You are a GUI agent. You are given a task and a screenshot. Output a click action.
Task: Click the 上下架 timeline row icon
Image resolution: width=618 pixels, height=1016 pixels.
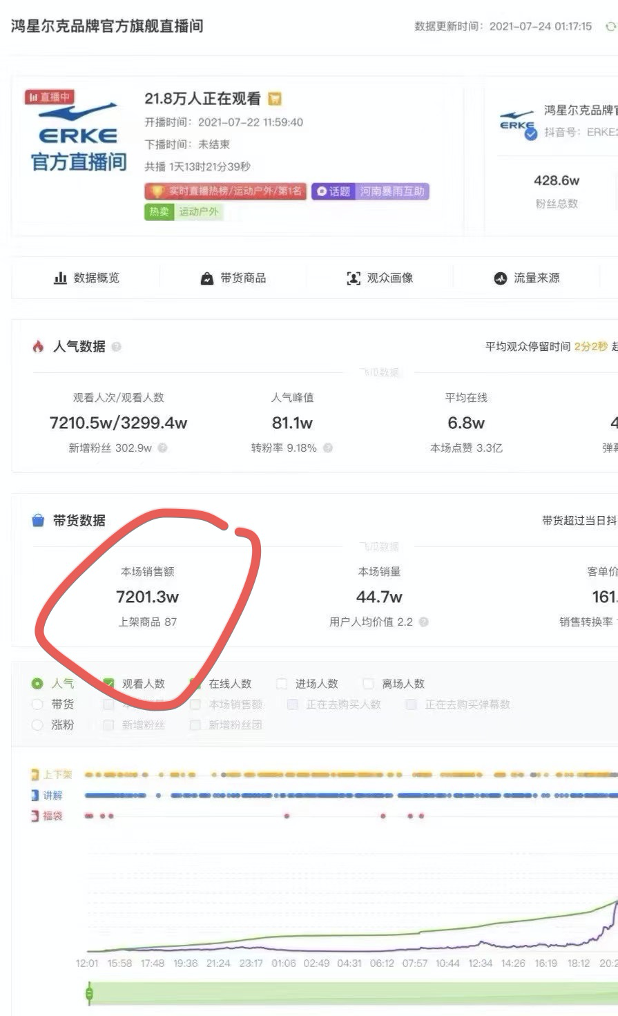pyautogui.click(x=35, y=774)
